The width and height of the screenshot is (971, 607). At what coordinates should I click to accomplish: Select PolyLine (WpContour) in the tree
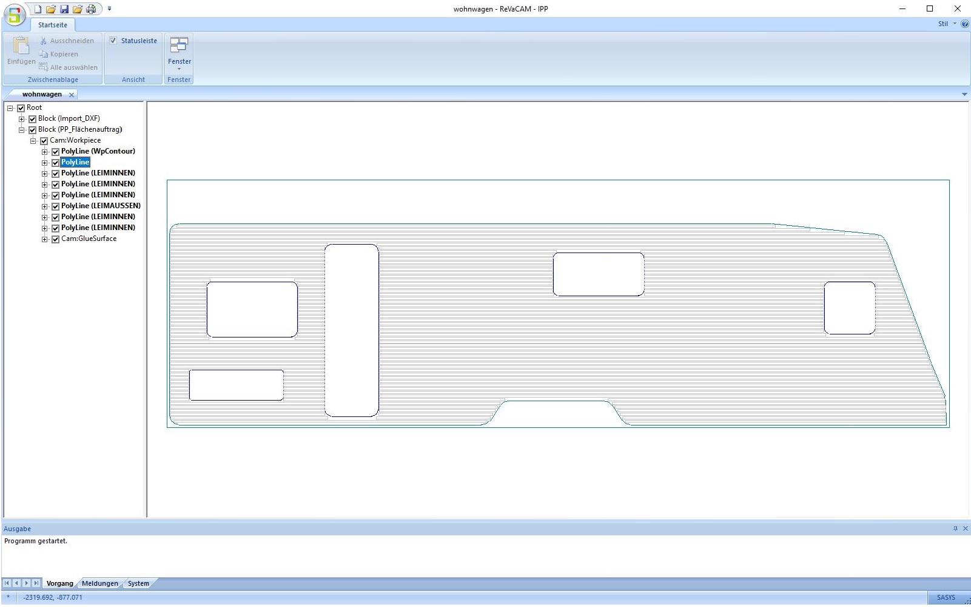pyautogui.click(x=98, y=151)
